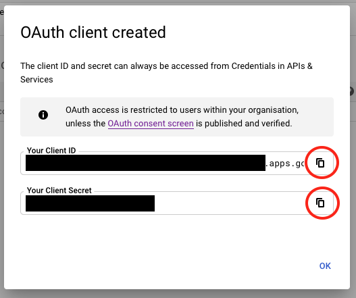356x298 pixels.
Task: Click the 'Your Client Secret' label
Action: pyautogui.click(x=59, y=191)
